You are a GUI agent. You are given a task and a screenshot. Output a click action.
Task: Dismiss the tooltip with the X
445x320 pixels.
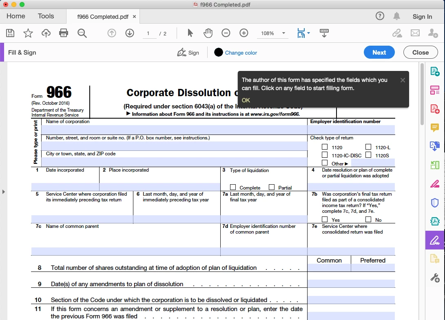pos(403,80)
